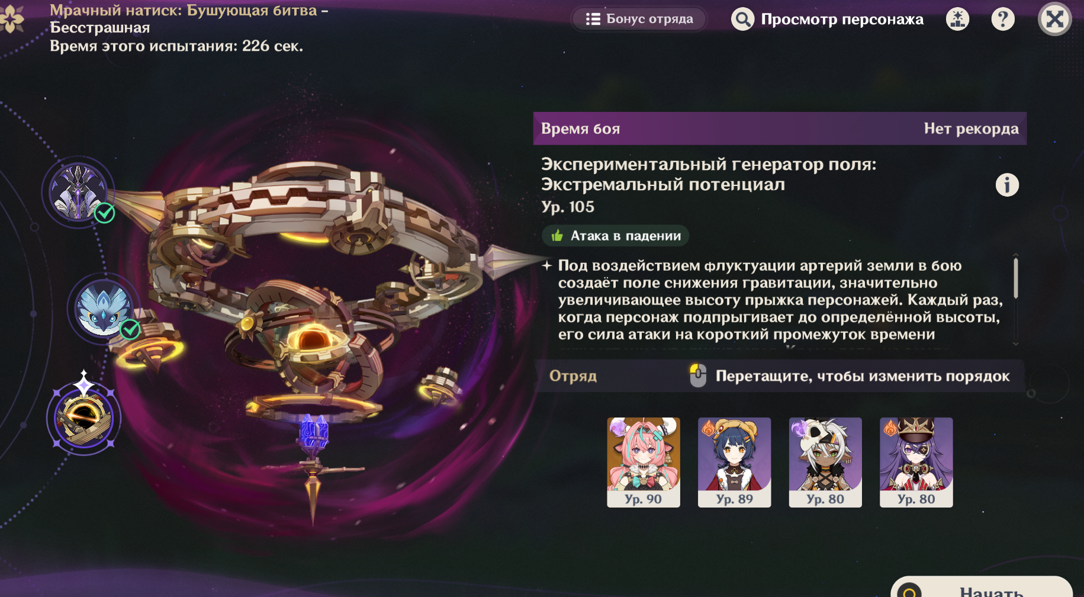Click the green checkmark on second boss
This screenshot has width=1084, height=597.
pos(130,329)
